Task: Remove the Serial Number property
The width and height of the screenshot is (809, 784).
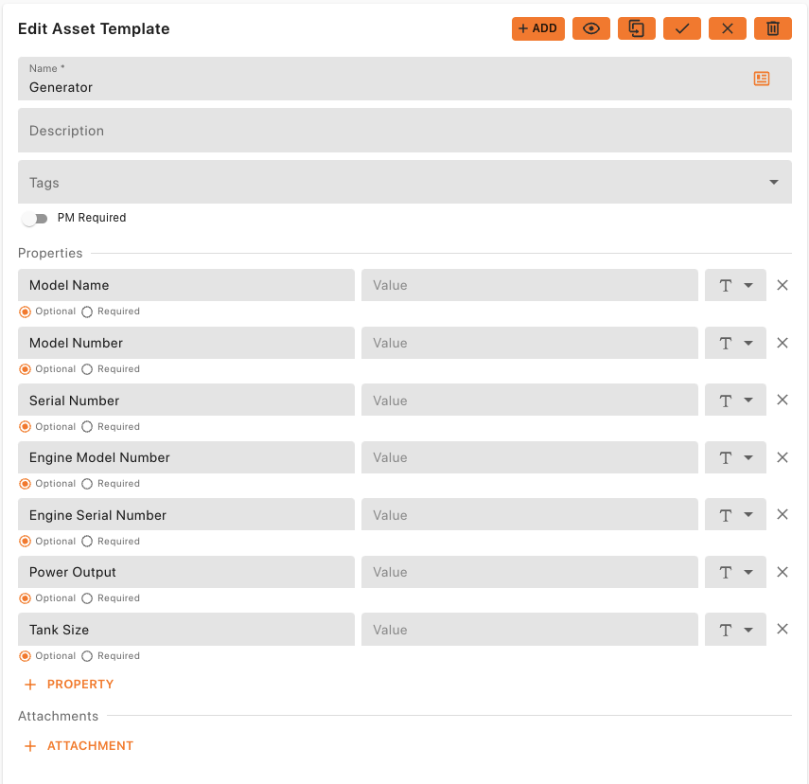Action: [x=783, y=400]
